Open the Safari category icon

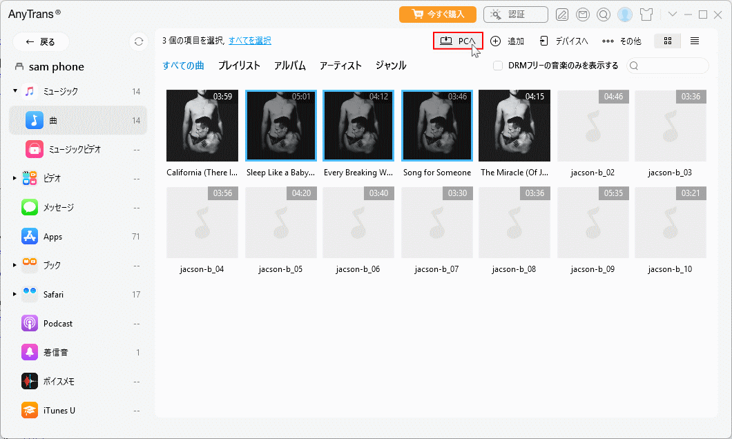30,294
